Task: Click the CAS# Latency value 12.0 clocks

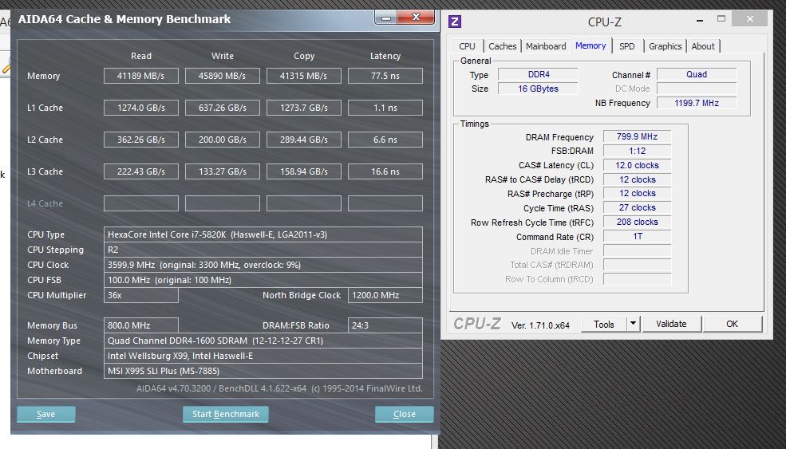Action: click(637, 165)
